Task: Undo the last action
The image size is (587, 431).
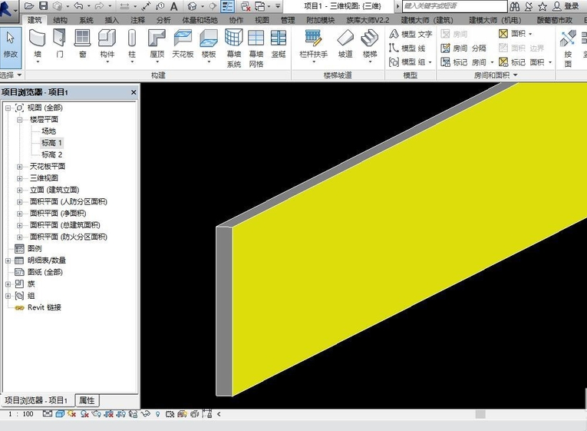Action: [x=78, y=6]
